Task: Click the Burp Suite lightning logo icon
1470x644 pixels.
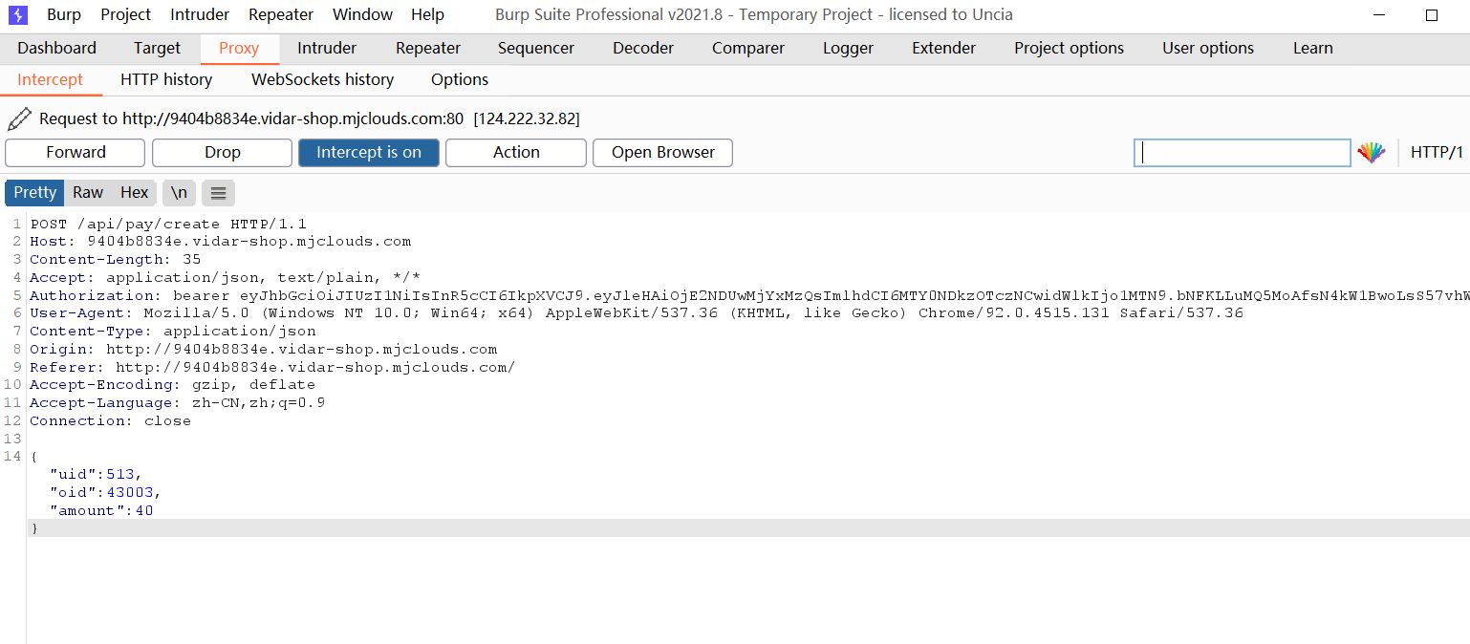Action: click(x=18, y=14)
